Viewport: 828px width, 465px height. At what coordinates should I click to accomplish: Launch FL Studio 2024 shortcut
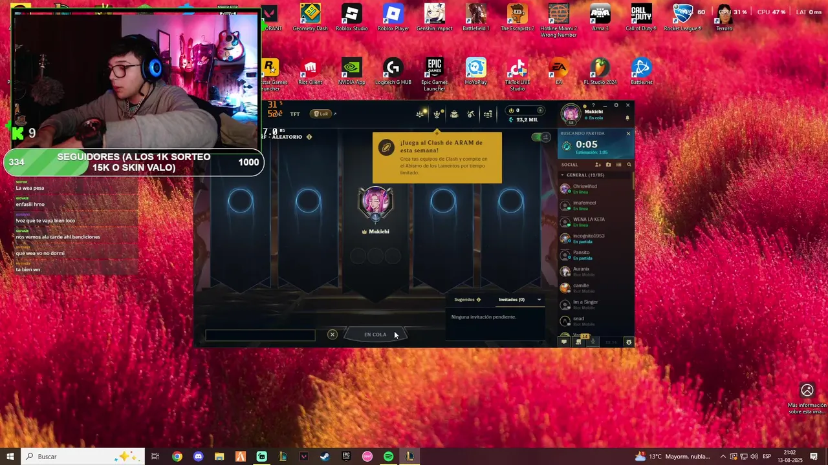tap(600, 72)
